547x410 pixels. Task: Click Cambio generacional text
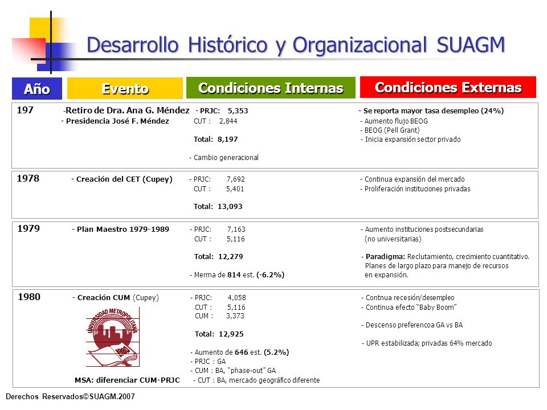pos(224,158)
